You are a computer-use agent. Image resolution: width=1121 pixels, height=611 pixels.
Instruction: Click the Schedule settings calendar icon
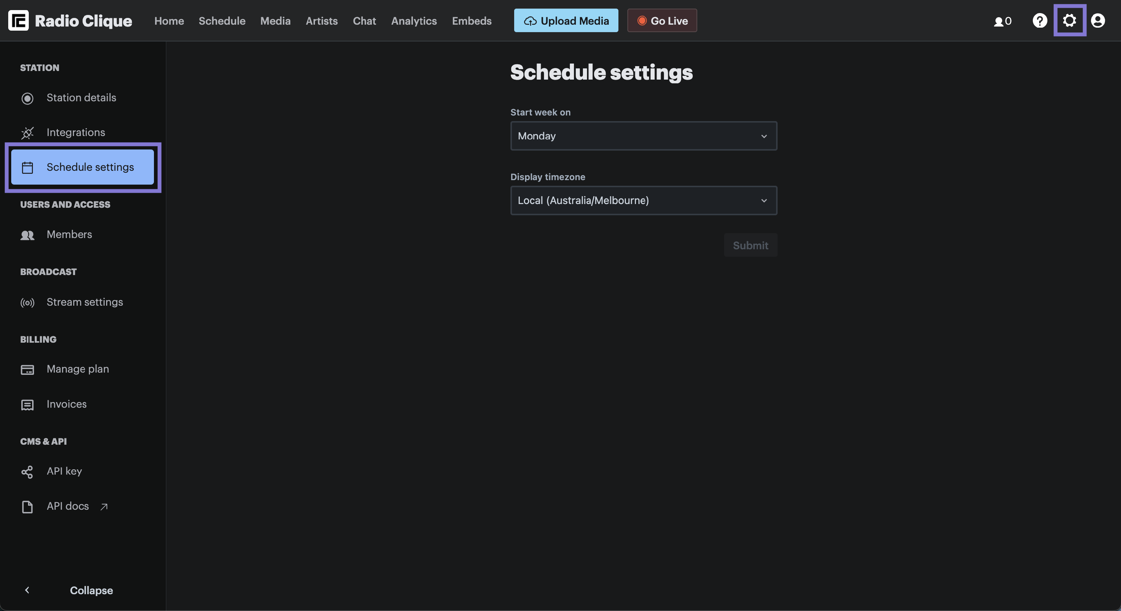tap(27, 167)
